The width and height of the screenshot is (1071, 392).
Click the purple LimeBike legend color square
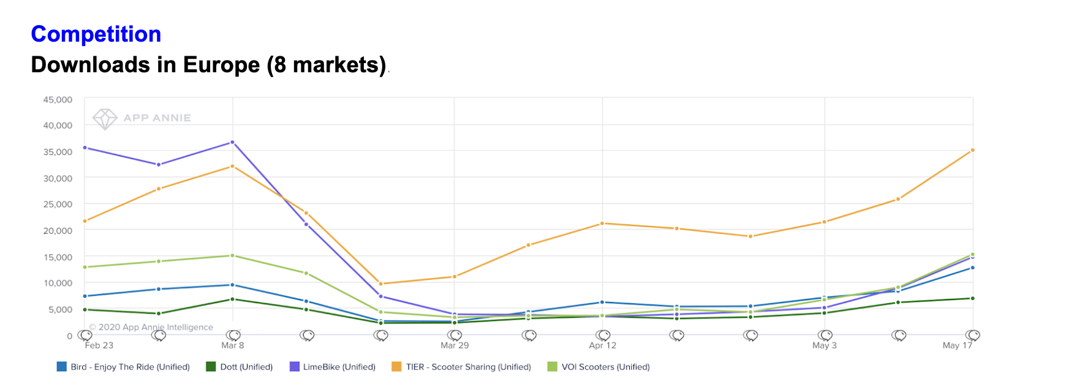(294, 367)
